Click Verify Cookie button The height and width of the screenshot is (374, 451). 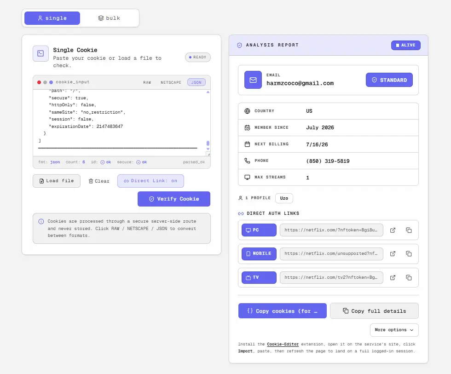[174, 199]
